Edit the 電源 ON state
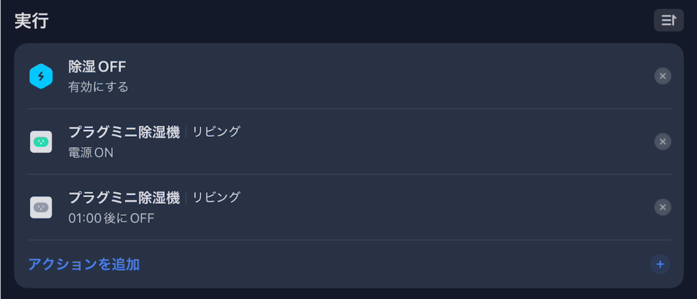697x299 pixels. tap(91, 153)
